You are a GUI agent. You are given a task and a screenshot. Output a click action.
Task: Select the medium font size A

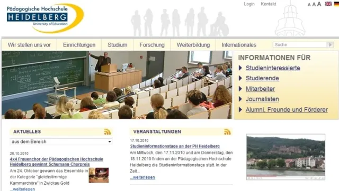[314, 4]
